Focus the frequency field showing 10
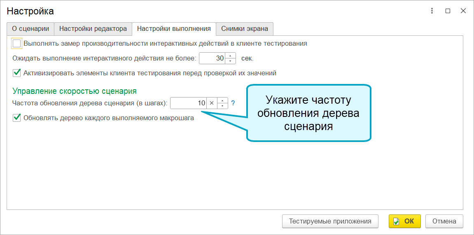The height and width of the screenshot is (235, 474). [188, 103]
